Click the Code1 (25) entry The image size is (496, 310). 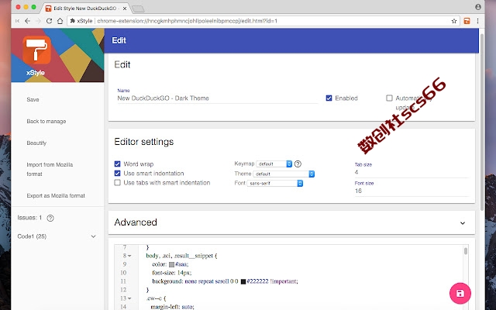click(x=32, y=236)
